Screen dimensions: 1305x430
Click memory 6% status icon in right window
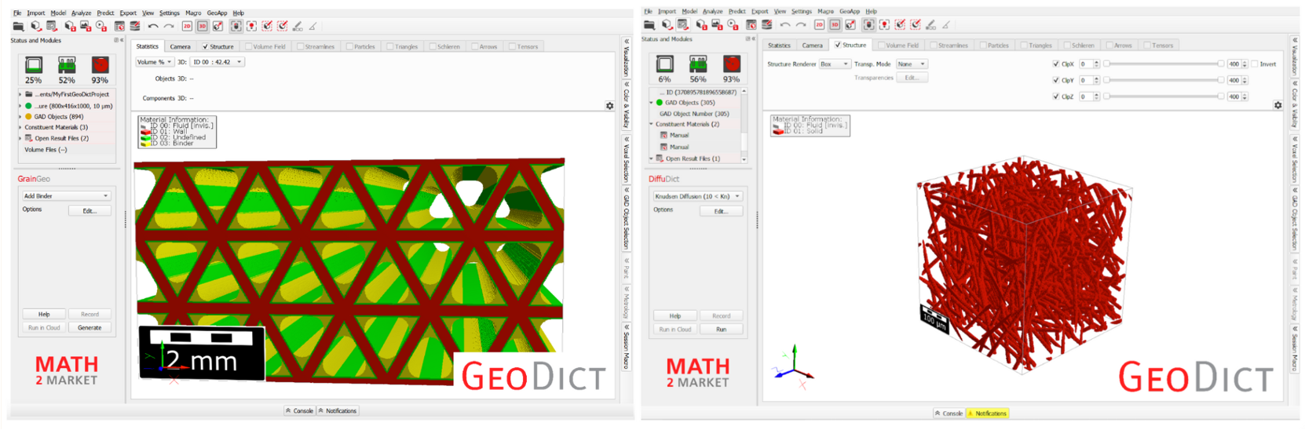point(665,64)
